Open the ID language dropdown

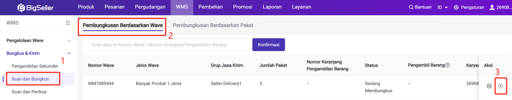coord(442,7)
